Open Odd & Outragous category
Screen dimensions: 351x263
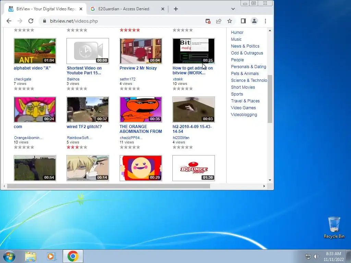click(x=247, y=53)
